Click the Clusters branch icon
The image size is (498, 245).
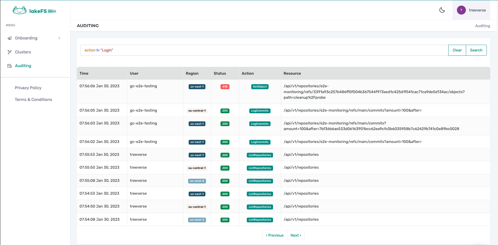(10, 52)
